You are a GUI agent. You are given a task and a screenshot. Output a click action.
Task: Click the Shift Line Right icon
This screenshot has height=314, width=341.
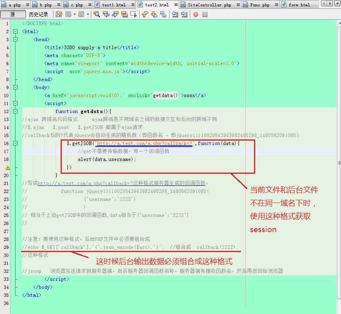[184, 14]
